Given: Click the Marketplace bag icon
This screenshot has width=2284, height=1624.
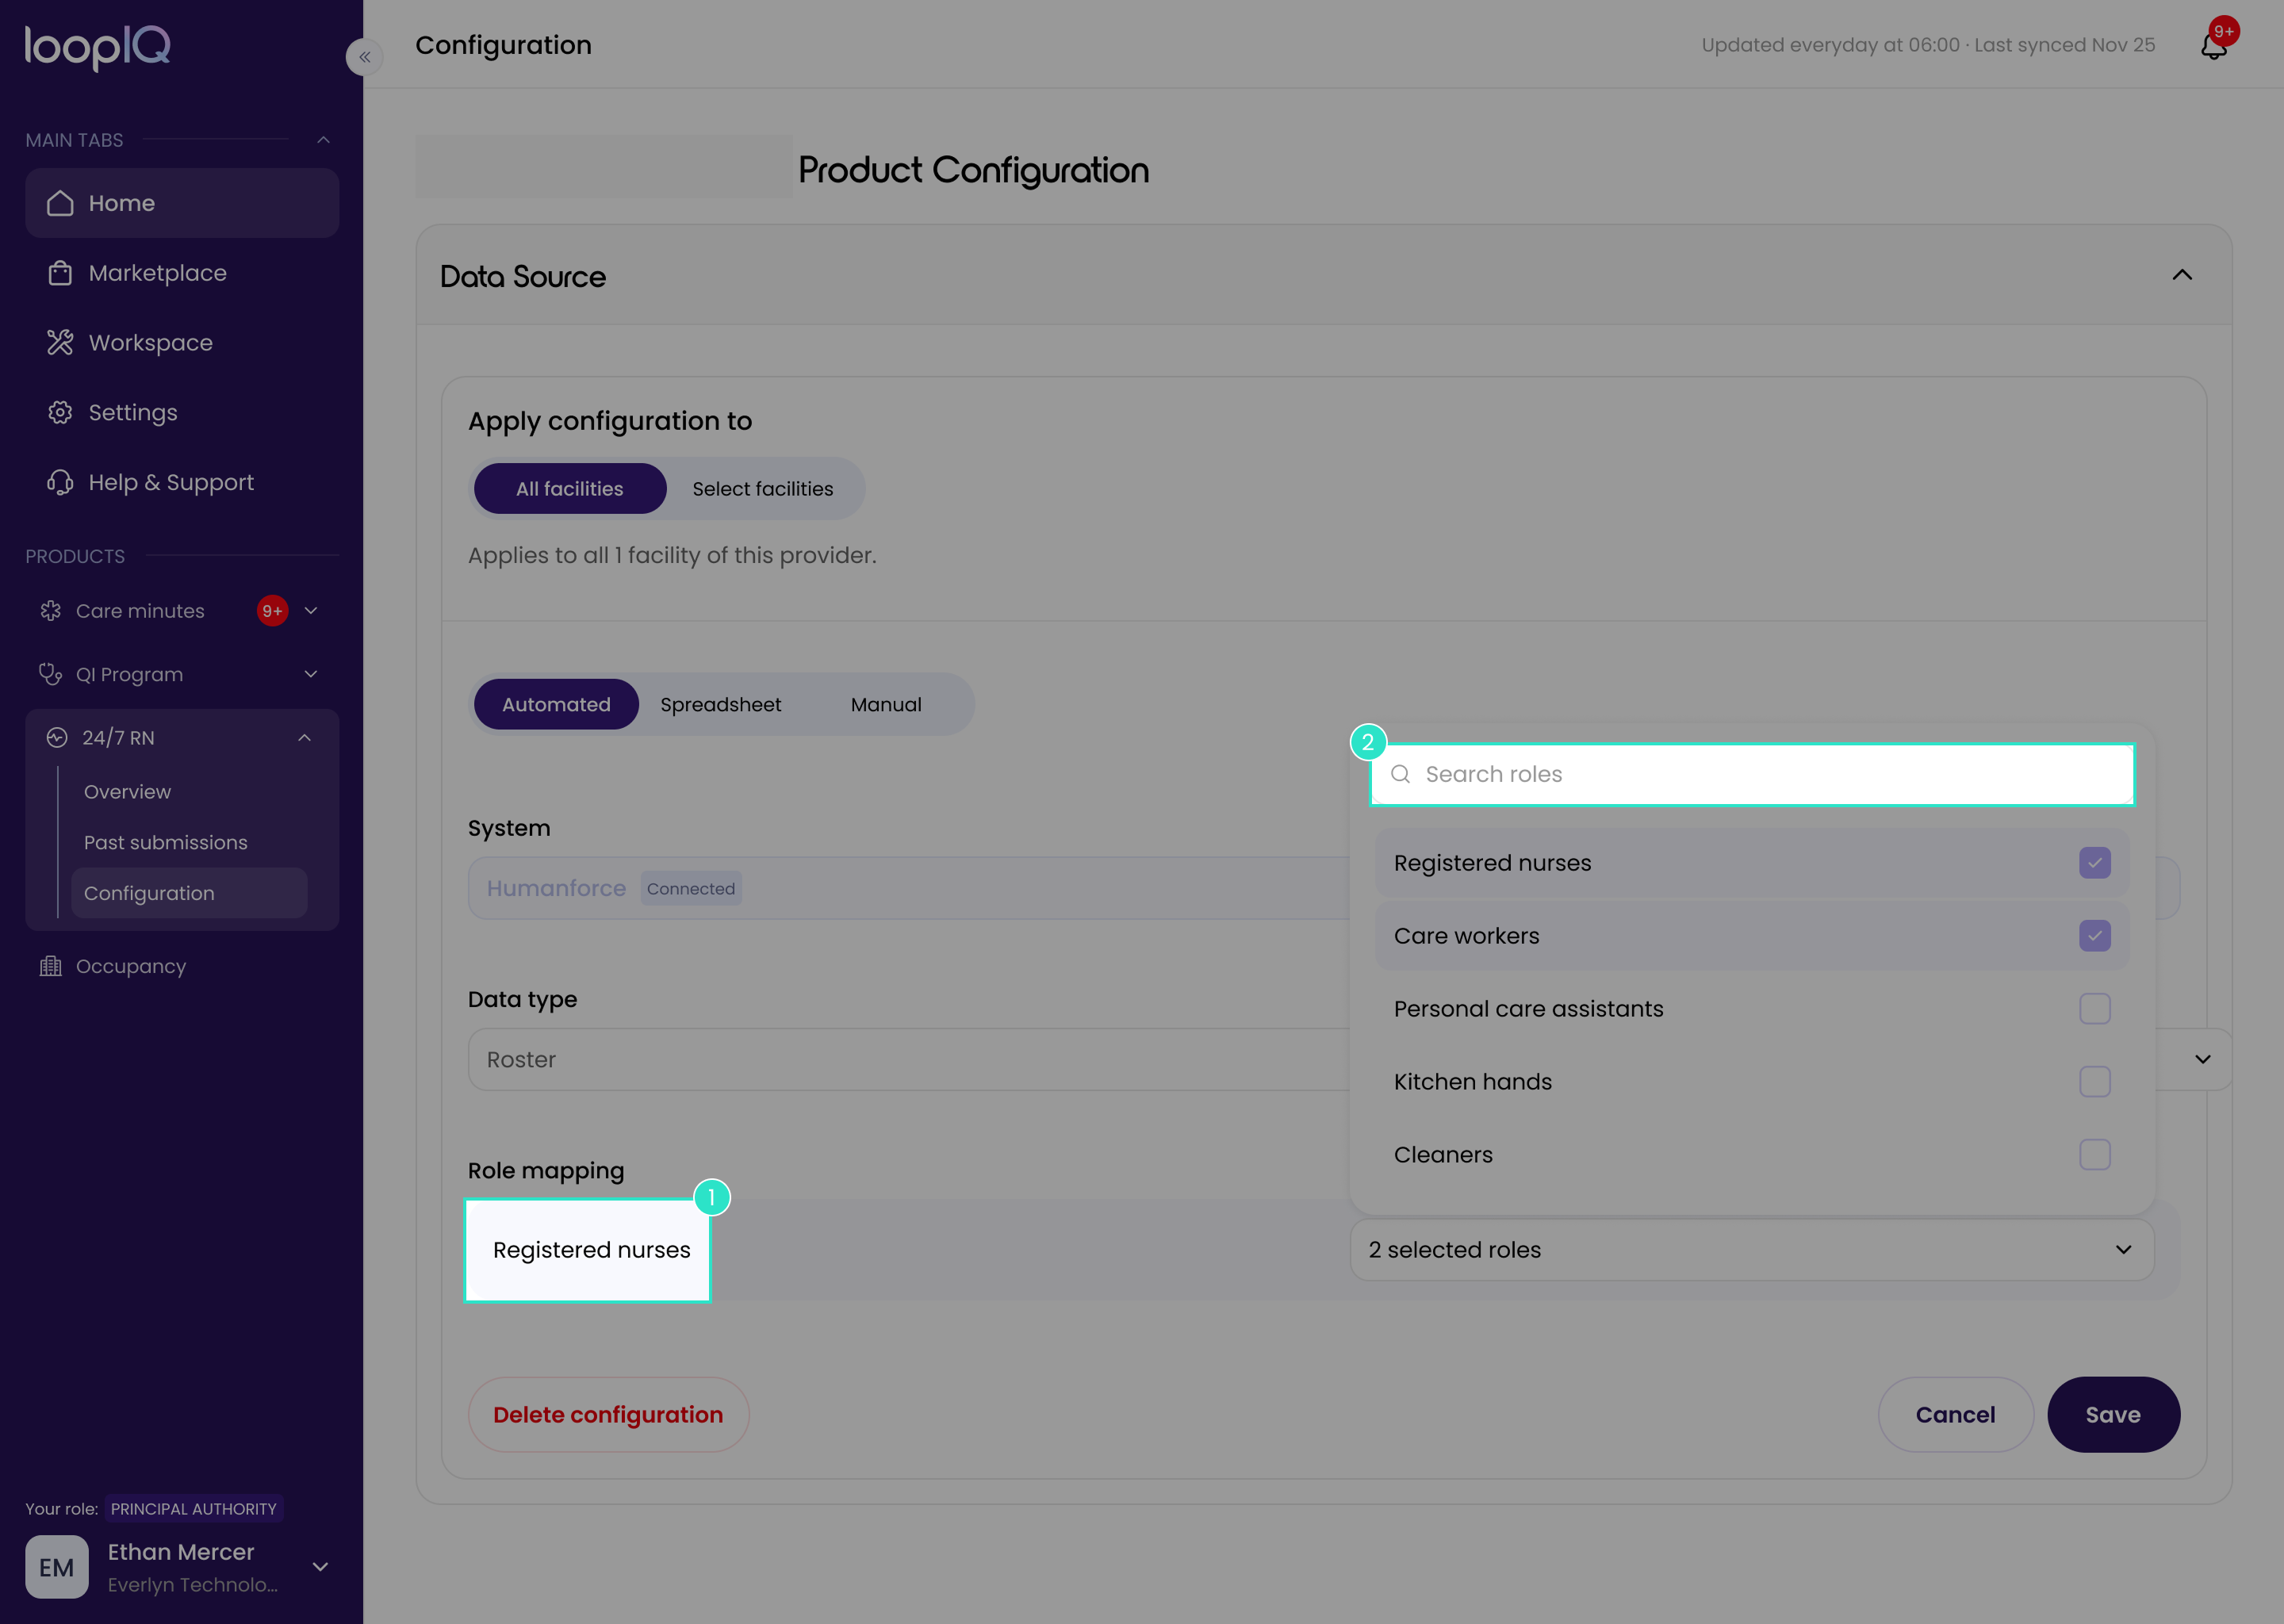Looking at the screenshot, I should pyautogui.click(x=60, y=273).
